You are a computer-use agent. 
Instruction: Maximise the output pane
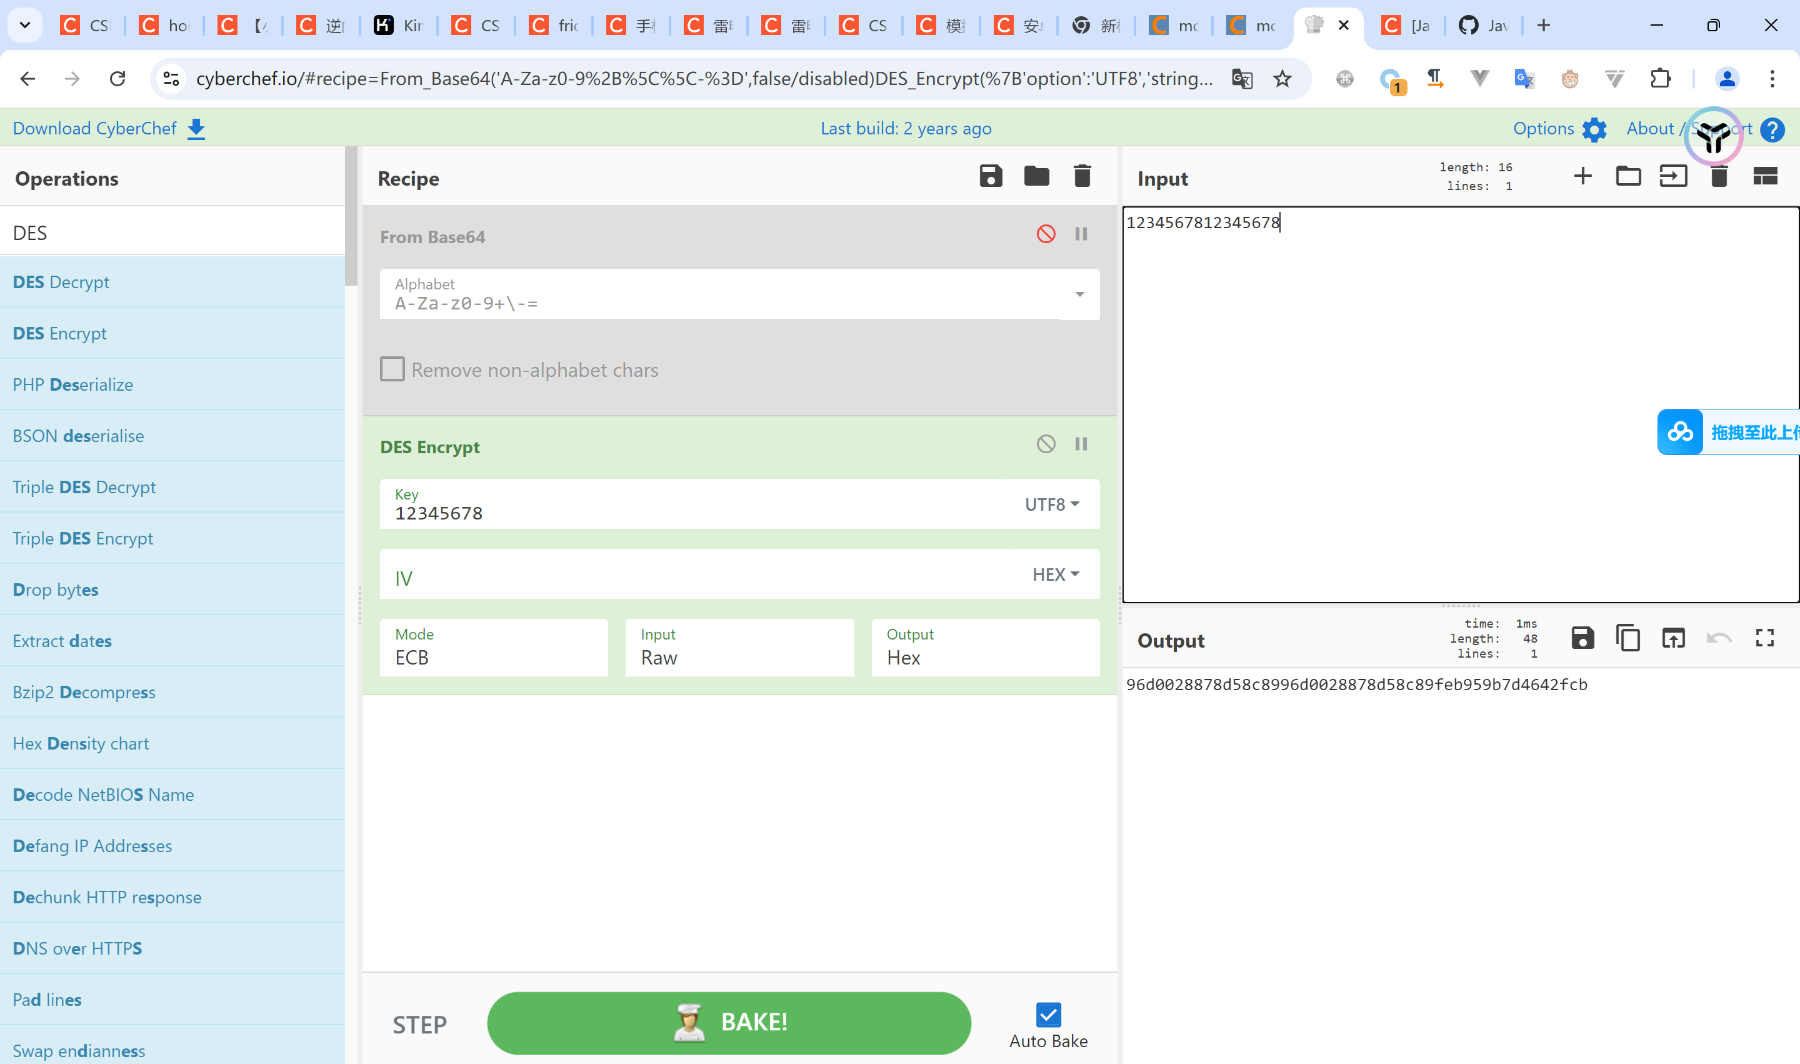pyautogui.click(x=1765, y=638)
